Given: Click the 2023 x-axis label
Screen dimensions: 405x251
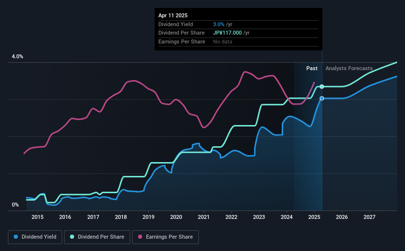Looking at the screenshot, I should pos(259,217).
